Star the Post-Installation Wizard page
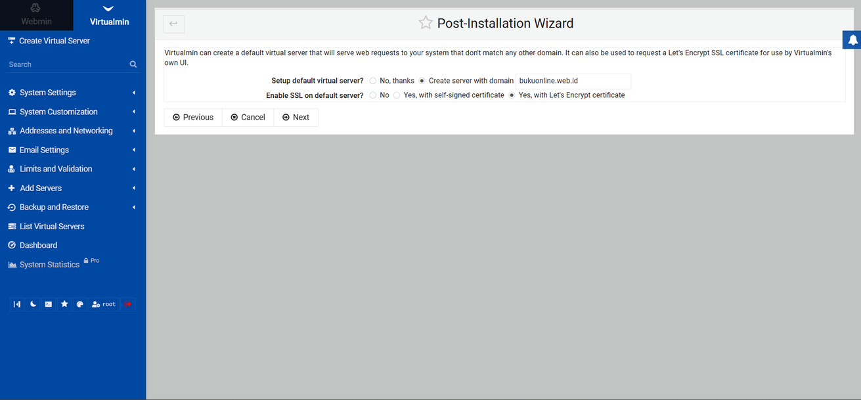Image resolution: width=861 pixels, height=400 pixels. tap(426, 23)
